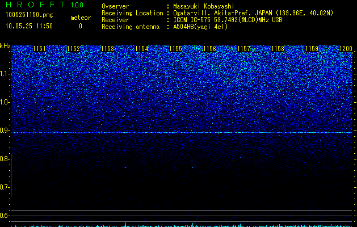Screen dimensions: 357x227
Task: Click the 1159 time marker
Action: tap(312, 49)
